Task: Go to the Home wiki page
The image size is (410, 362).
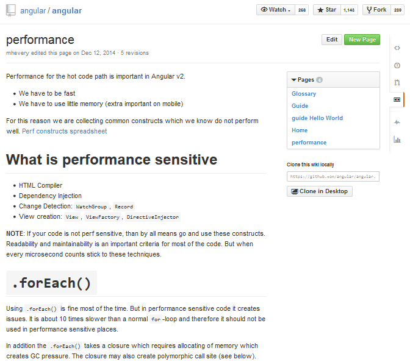Action: (x=300, y=130)
